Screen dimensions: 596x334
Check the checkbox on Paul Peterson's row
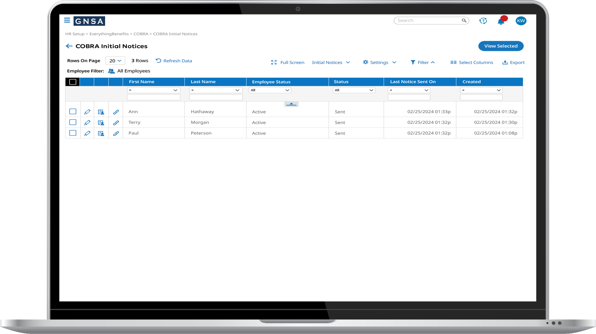click(73, 133)
